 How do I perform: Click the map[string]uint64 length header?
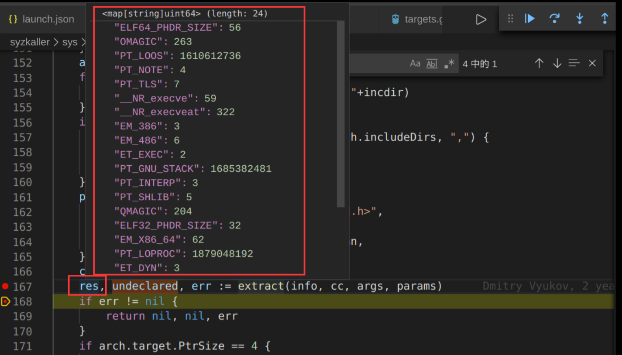(185, 14)
